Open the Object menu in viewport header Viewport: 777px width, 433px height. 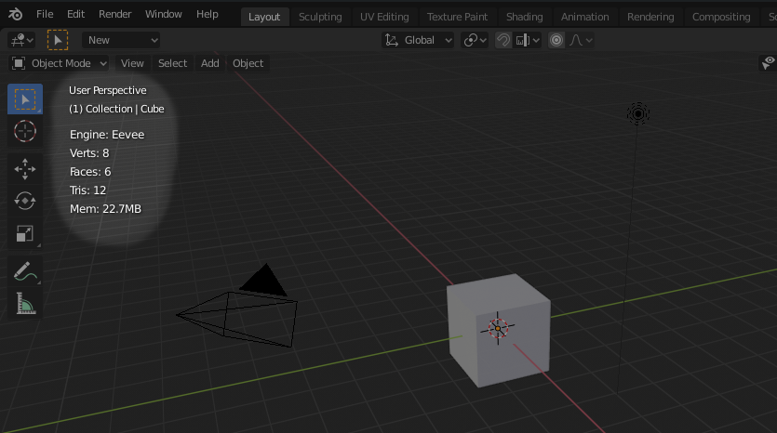(x=248, y=63)
